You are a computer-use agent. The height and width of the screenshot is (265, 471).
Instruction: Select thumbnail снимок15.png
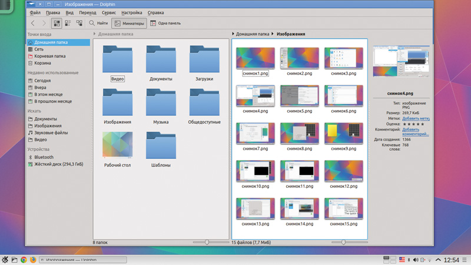344,208
